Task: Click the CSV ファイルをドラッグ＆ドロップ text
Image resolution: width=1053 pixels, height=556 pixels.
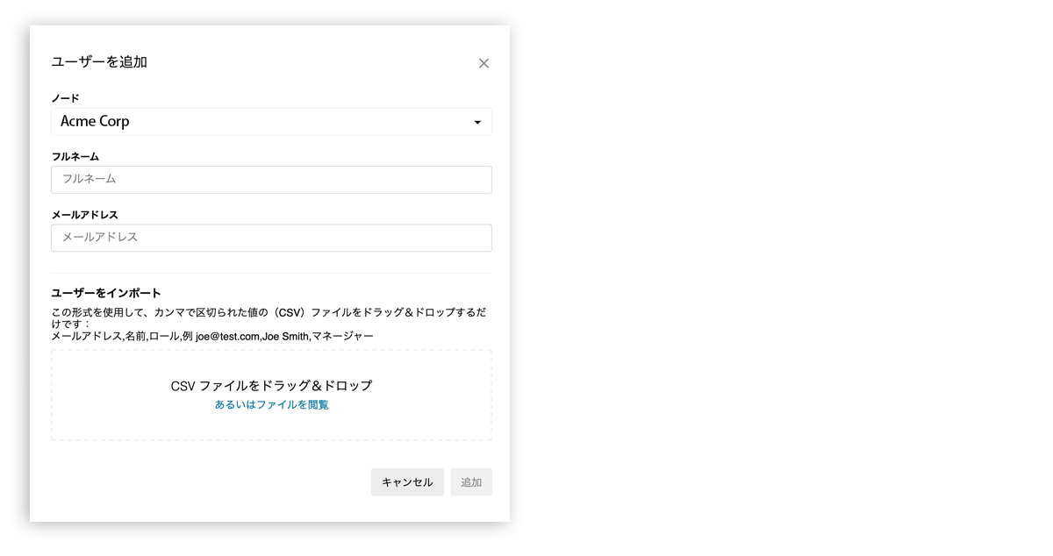Action: pos(271,386)
